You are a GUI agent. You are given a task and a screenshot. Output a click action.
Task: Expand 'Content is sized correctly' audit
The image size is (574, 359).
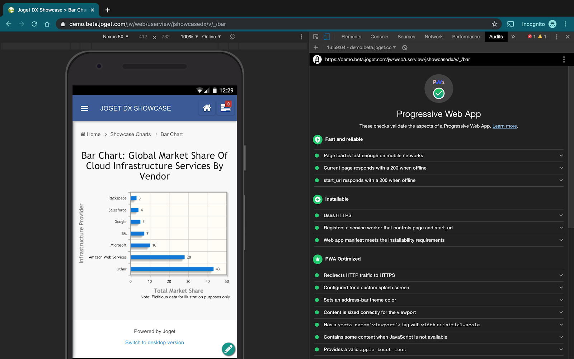pos(439,312)
